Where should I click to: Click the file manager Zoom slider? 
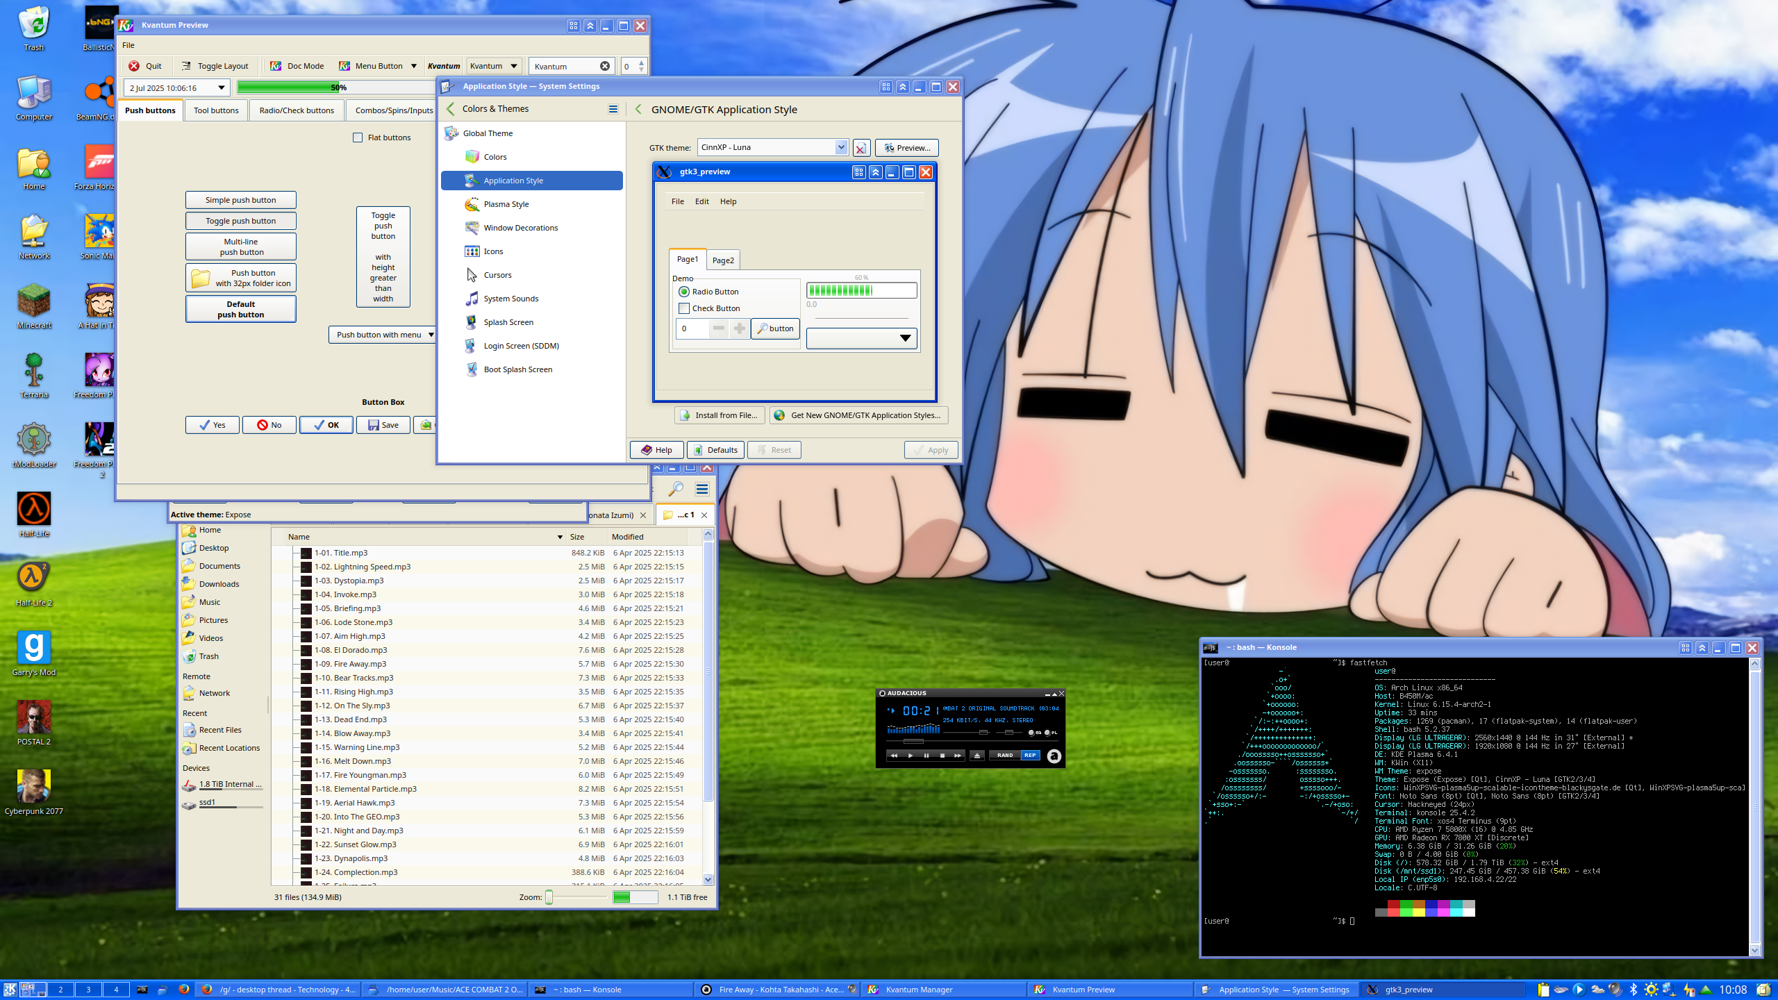(x=576, y=897)
